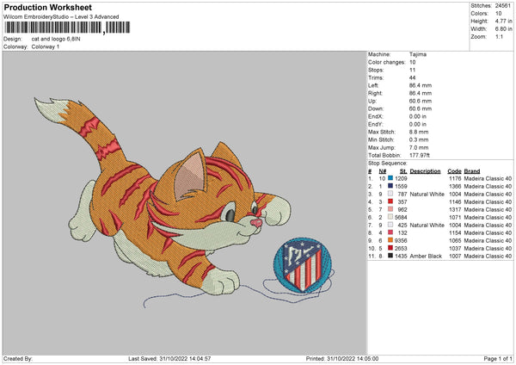
Task: Click the 'Brand' column header
Action: [472, 171]
